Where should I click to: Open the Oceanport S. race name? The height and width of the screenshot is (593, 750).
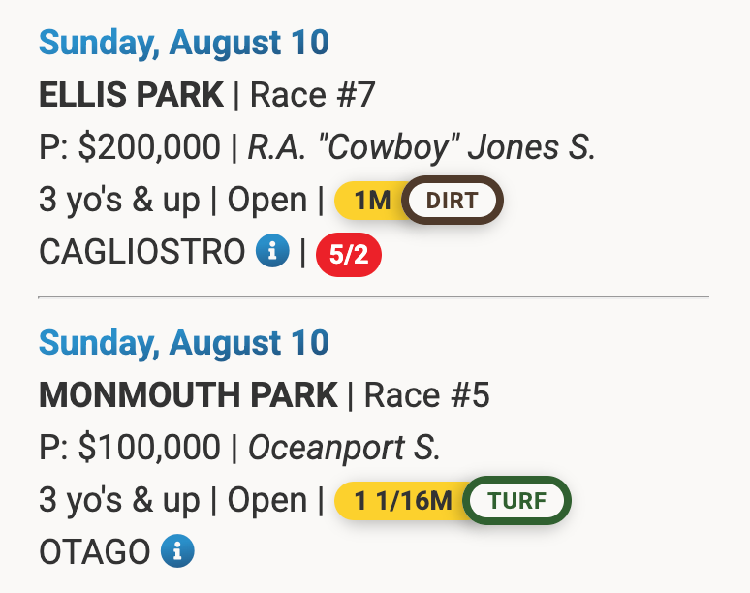pos(344,447)
